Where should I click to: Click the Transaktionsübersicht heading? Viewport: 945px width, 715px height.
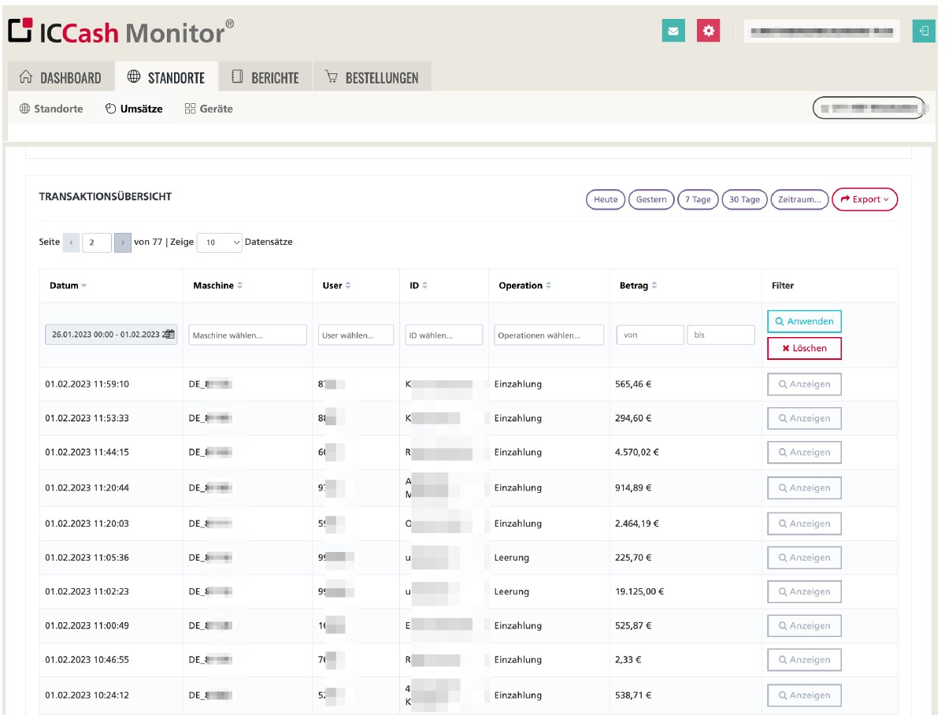click(x=106, y=196)
